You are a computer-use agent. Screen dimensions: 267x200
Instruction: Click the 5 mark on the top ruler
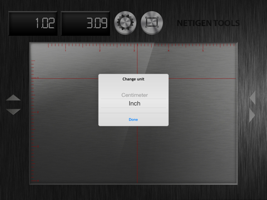[203, 51]
